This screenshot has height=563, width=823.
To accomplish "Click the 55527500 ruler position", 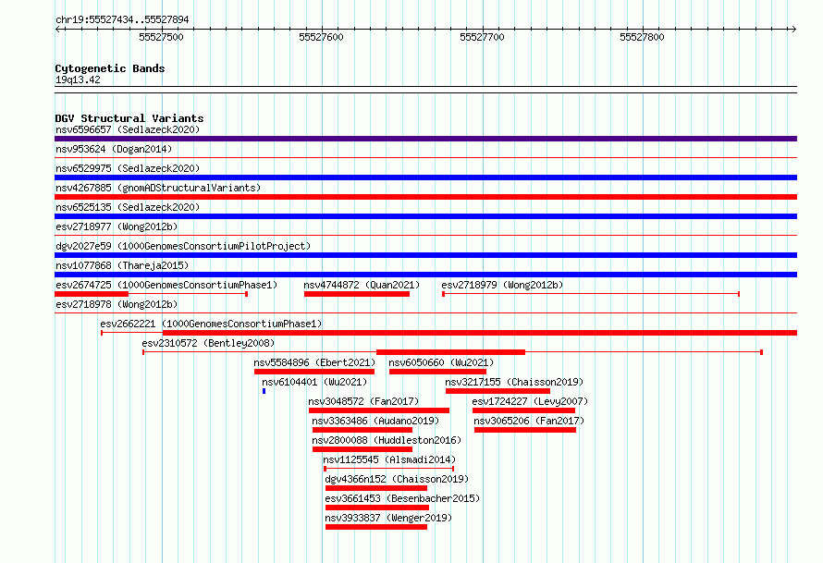I will (161, 37).
